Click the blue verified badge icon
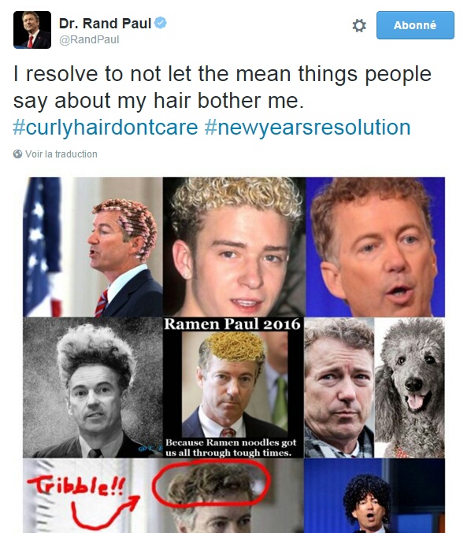 [x=161, y=23]
